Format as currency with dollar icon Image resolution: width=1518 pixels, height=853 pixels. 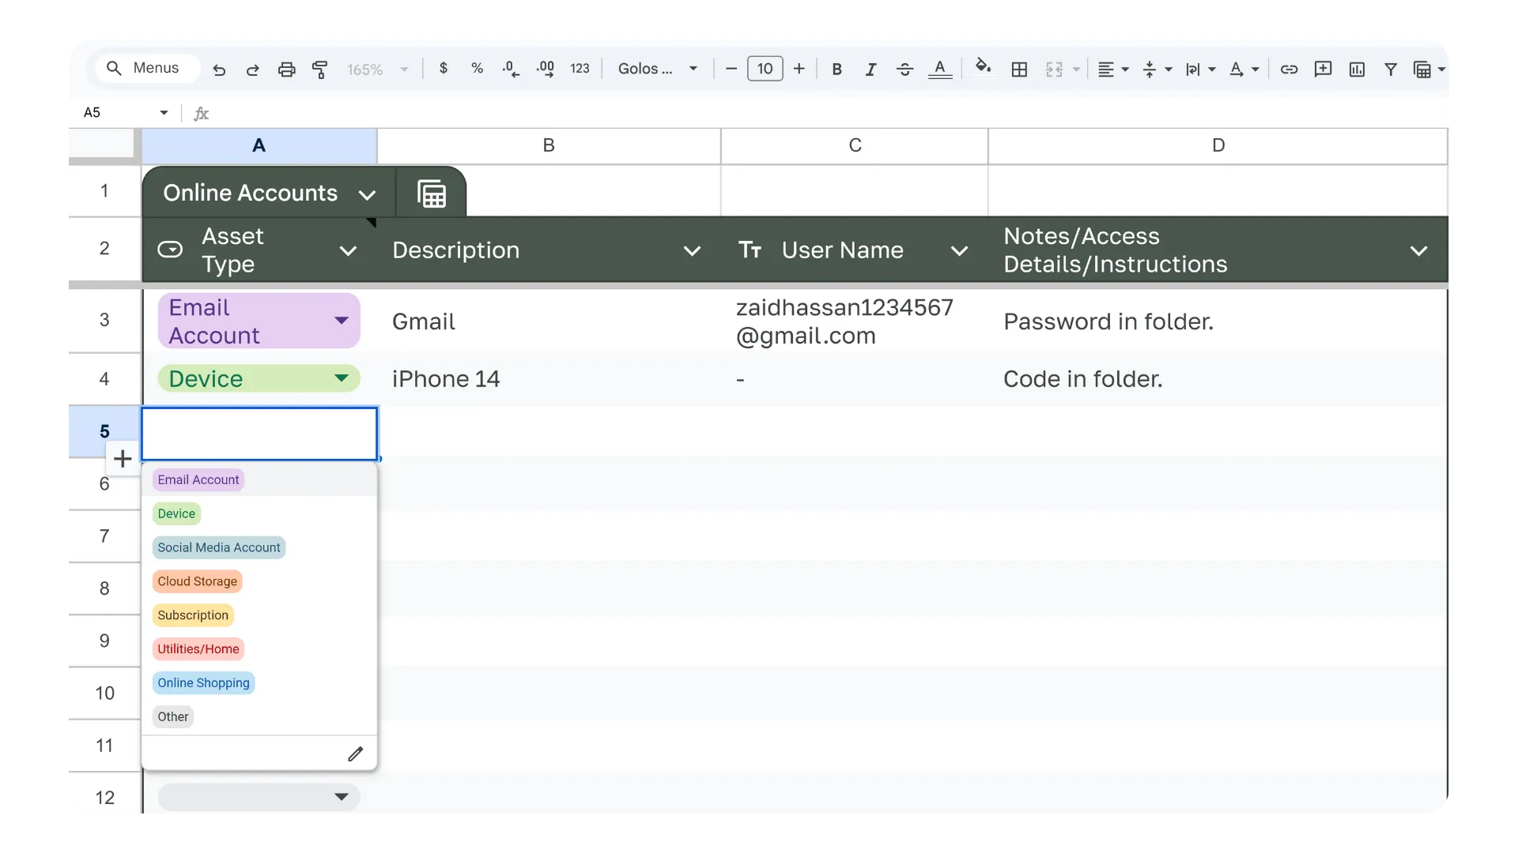click(x=444, y=69)
